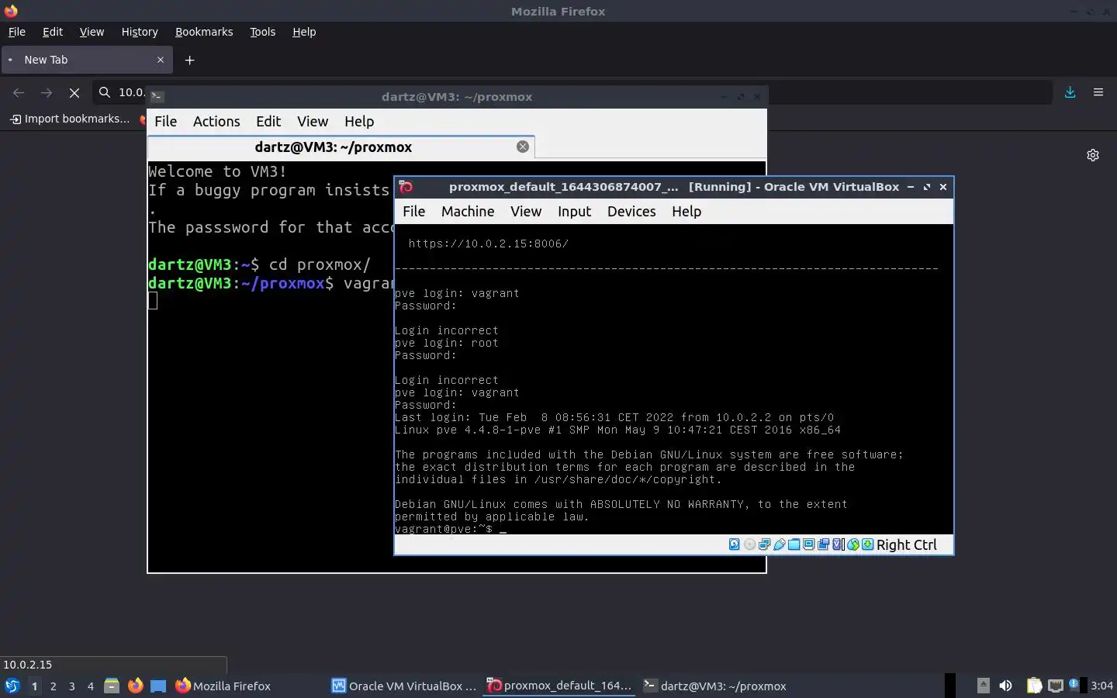Open the Help menu in VirtualBox window

pos(686,211)
